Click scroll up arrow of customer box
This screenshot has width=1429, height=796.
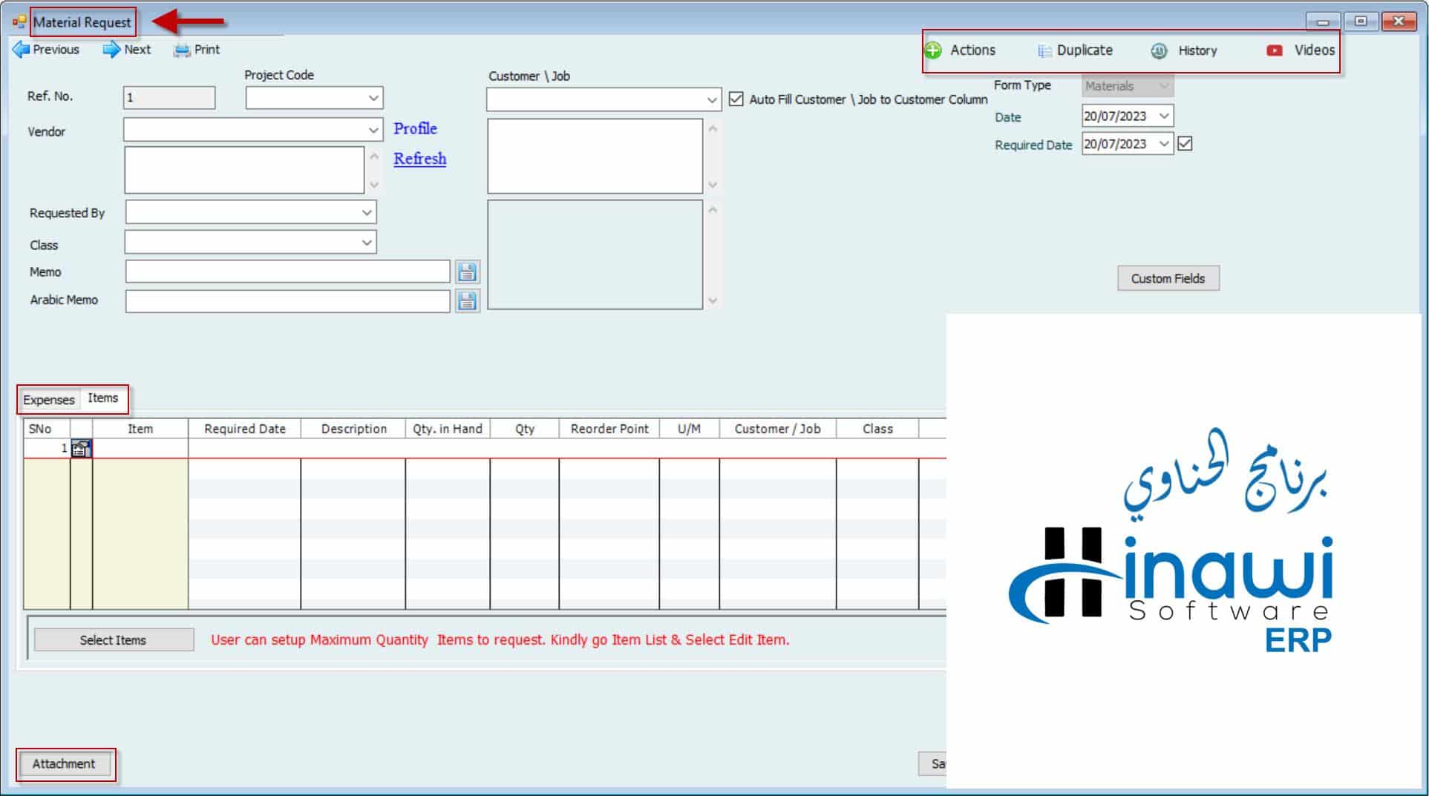[x=713, y=129]
